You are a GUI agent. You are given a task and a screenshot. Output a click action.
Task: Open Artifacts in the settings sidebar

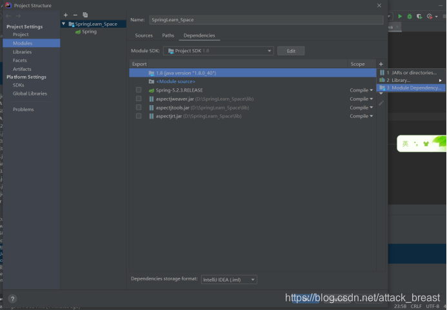click(22, 69)
